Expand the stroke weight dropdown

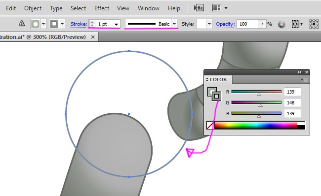point(116,24)
